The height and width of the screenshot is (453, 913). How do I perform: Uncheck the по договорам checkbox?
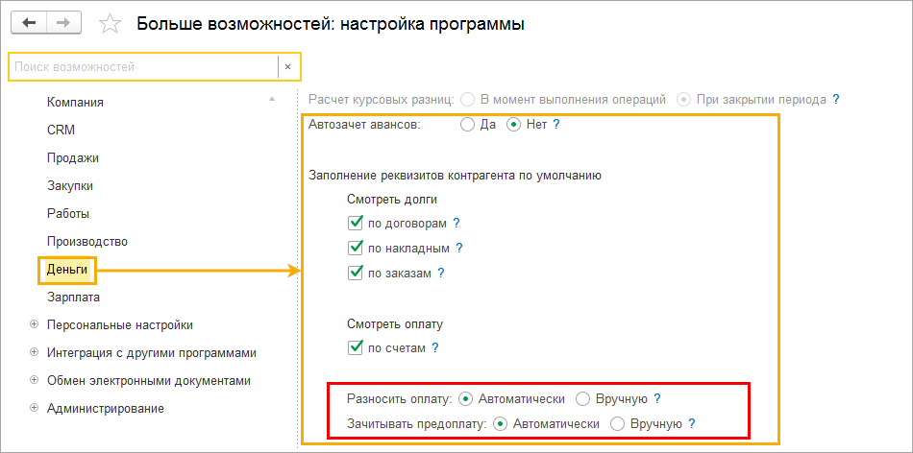356,223
